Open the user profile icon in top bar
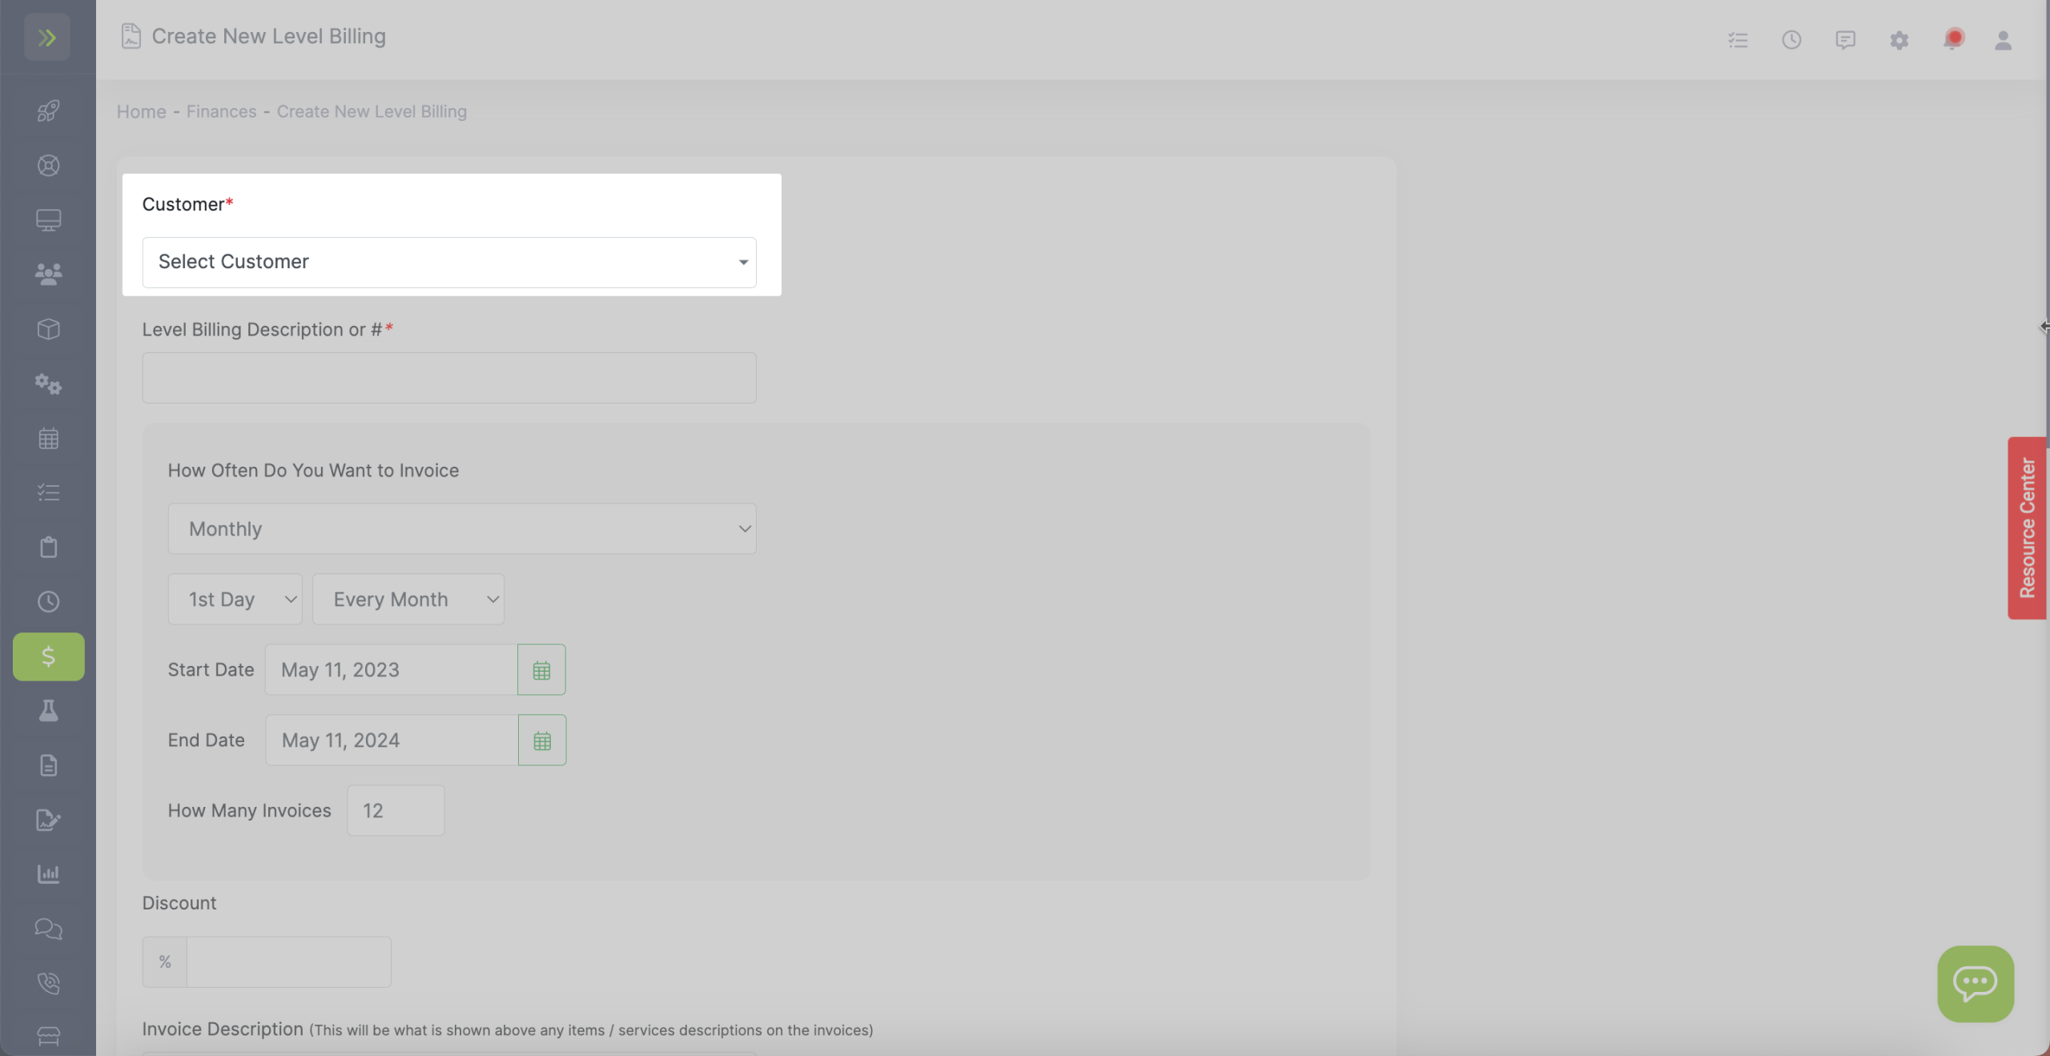 pyautogui.click(x=2003, y=40)
